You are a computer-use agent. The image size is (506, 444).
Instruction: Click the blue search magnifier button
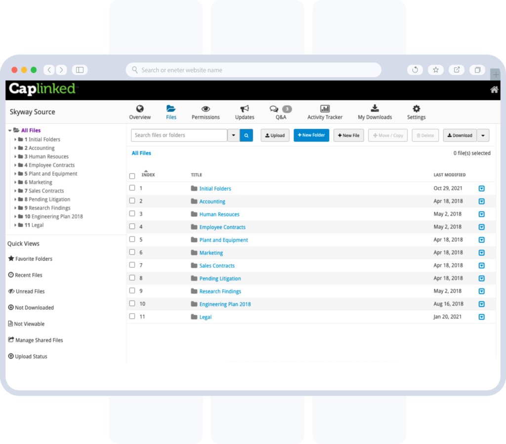click(x=246, y=135)
